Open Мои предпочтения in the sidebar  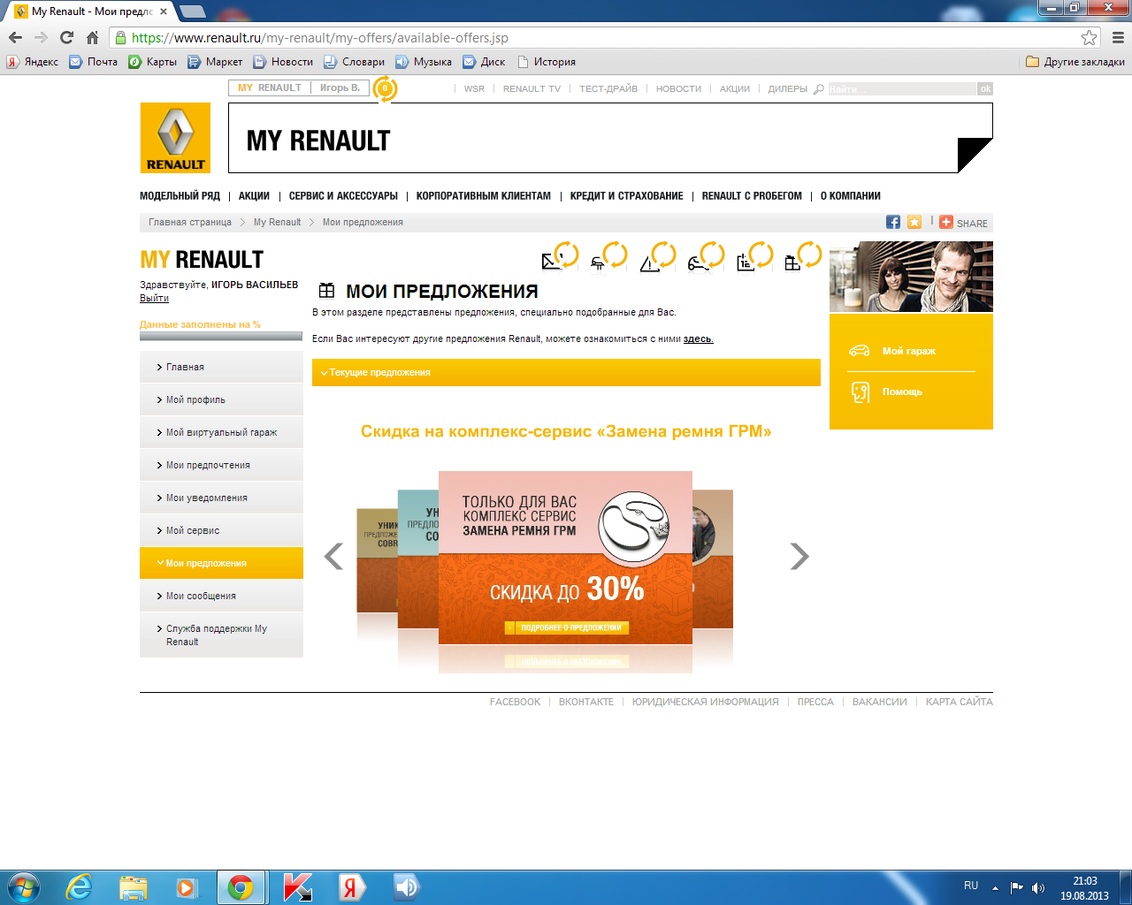221,465
